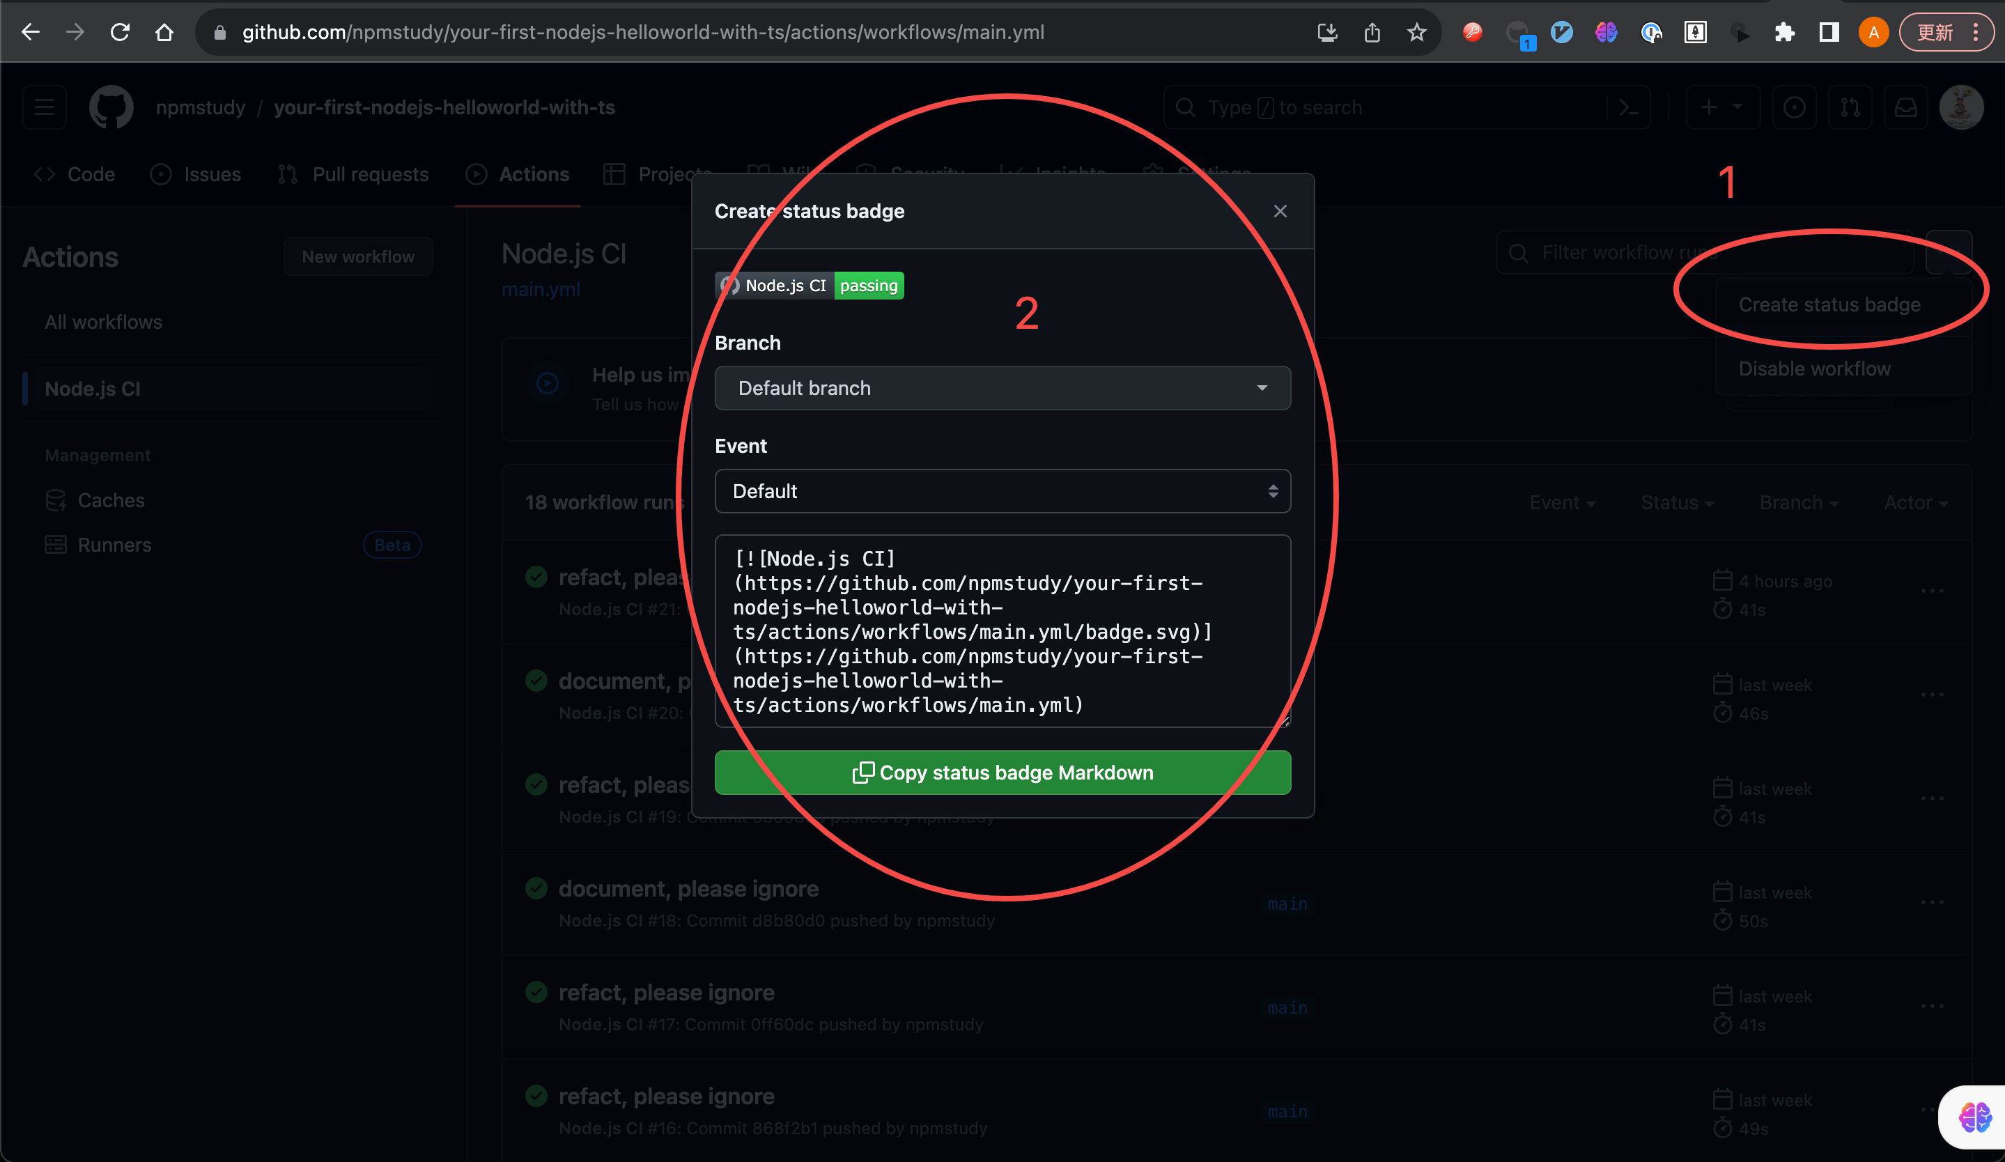Screen dimensions: 2005x1162
Task: Open options menu for run lasting 46s
Action: (1932, 695)
